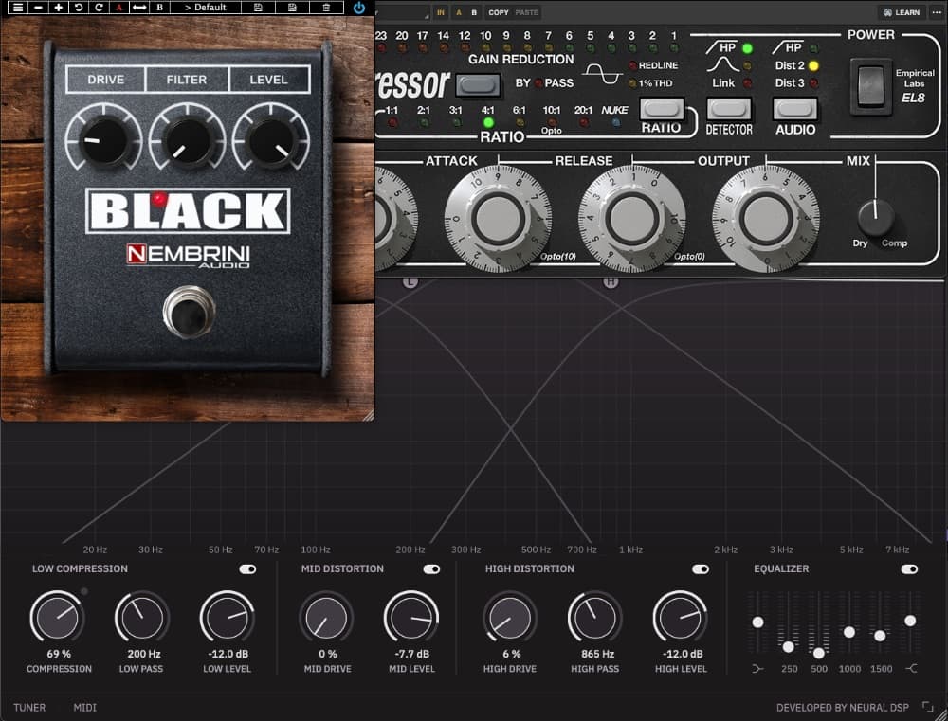The width and height of the screenshot is (948, 721).
Task: Click the LEARN button
Action: pyautogui.click(x=902, y=12)
